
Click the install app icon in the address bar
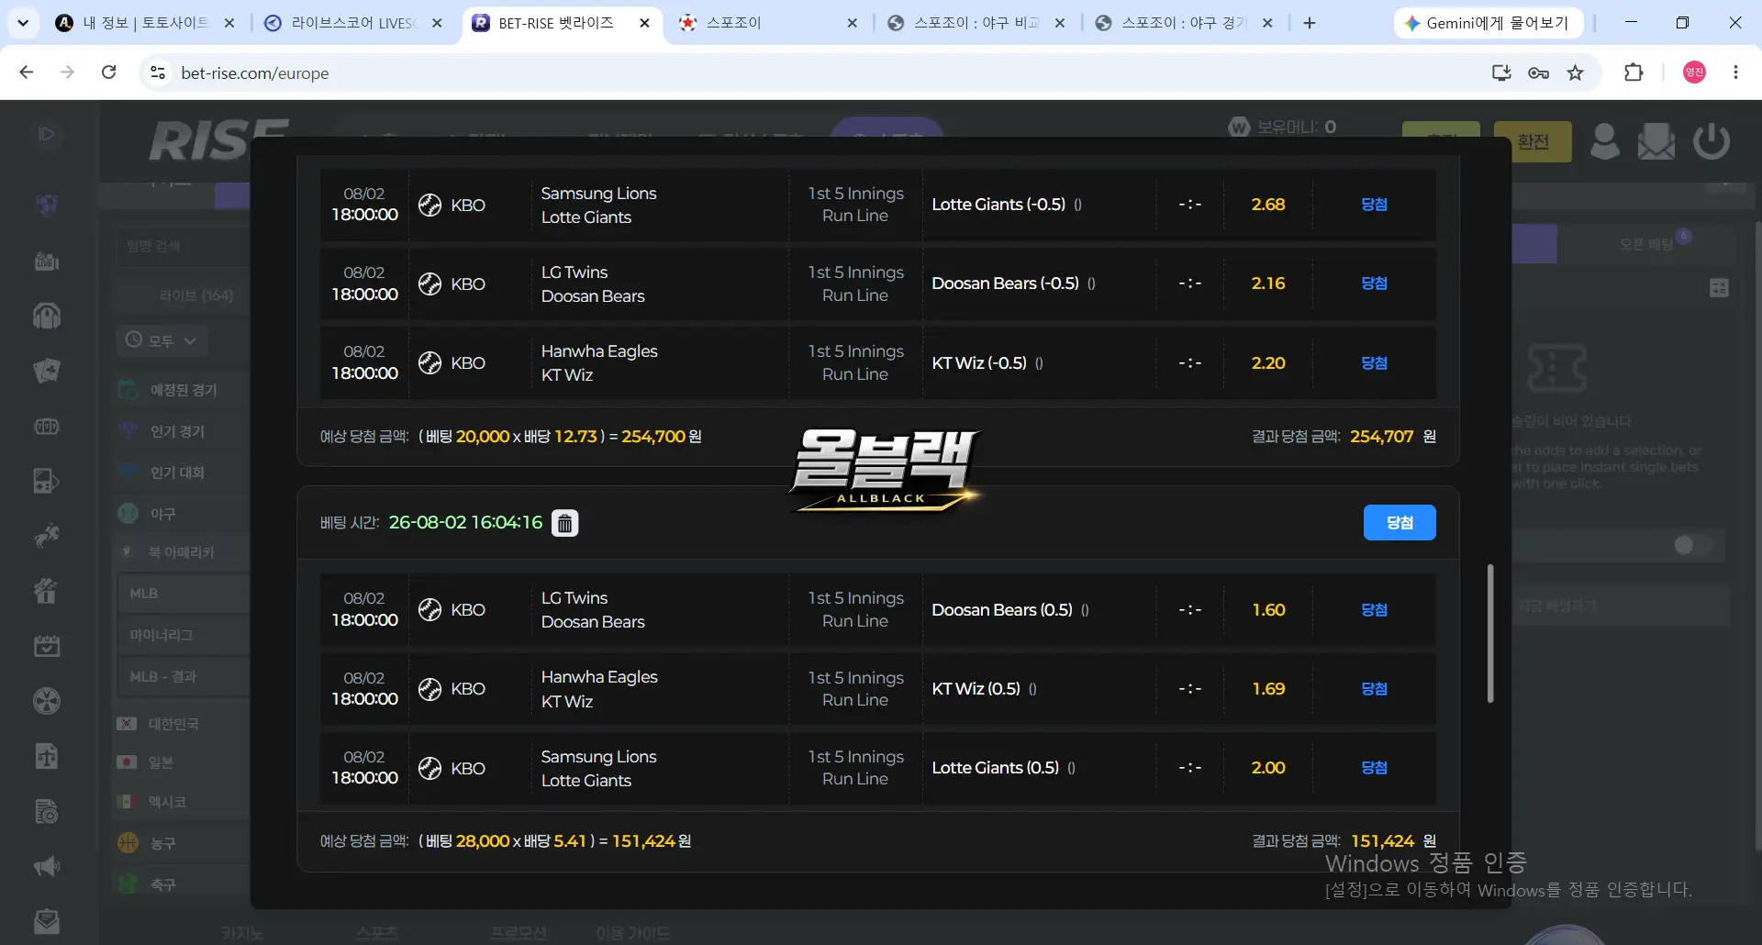(x=1501, y=72)
